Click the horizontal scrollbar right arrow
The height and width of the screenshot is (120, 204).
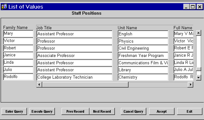pos(190,85)
